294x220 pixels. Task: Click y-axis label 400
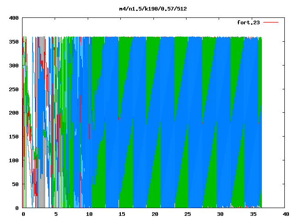[14, 18]
